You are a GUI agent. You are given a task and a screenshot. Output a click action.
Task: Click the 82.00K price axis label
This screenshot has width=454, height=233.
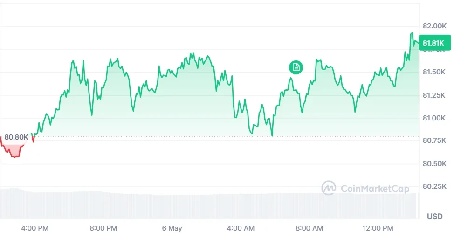point(434,26)
